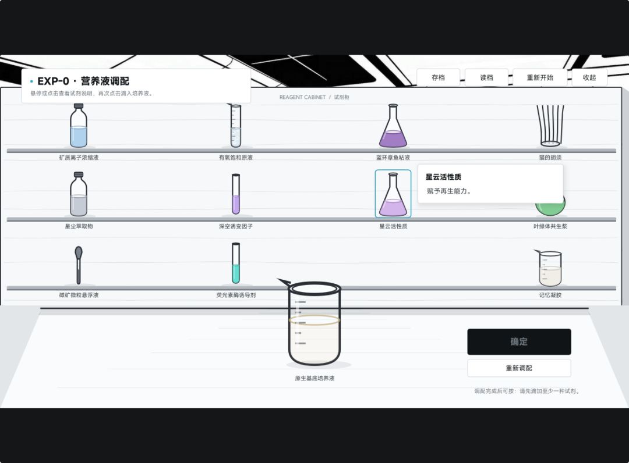Click the 星尘萃取物 label text
Viewport: 629px width, 463px height.
pos(79,226)
